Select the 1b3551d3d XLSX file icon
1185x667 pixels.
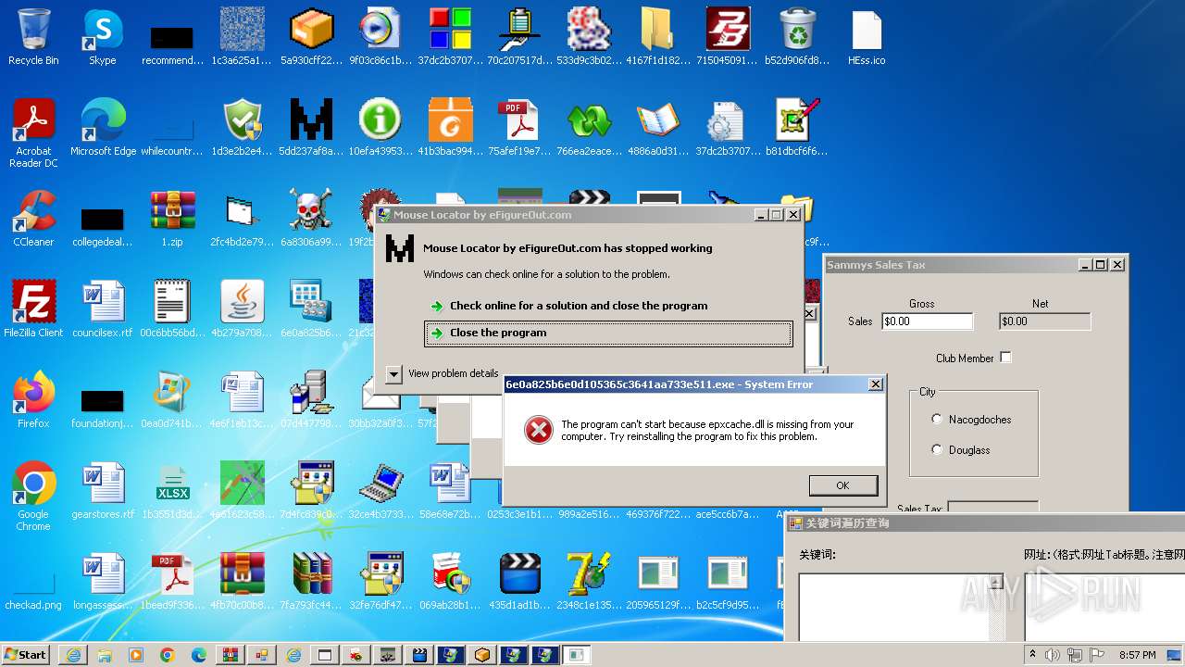[172, 491]
